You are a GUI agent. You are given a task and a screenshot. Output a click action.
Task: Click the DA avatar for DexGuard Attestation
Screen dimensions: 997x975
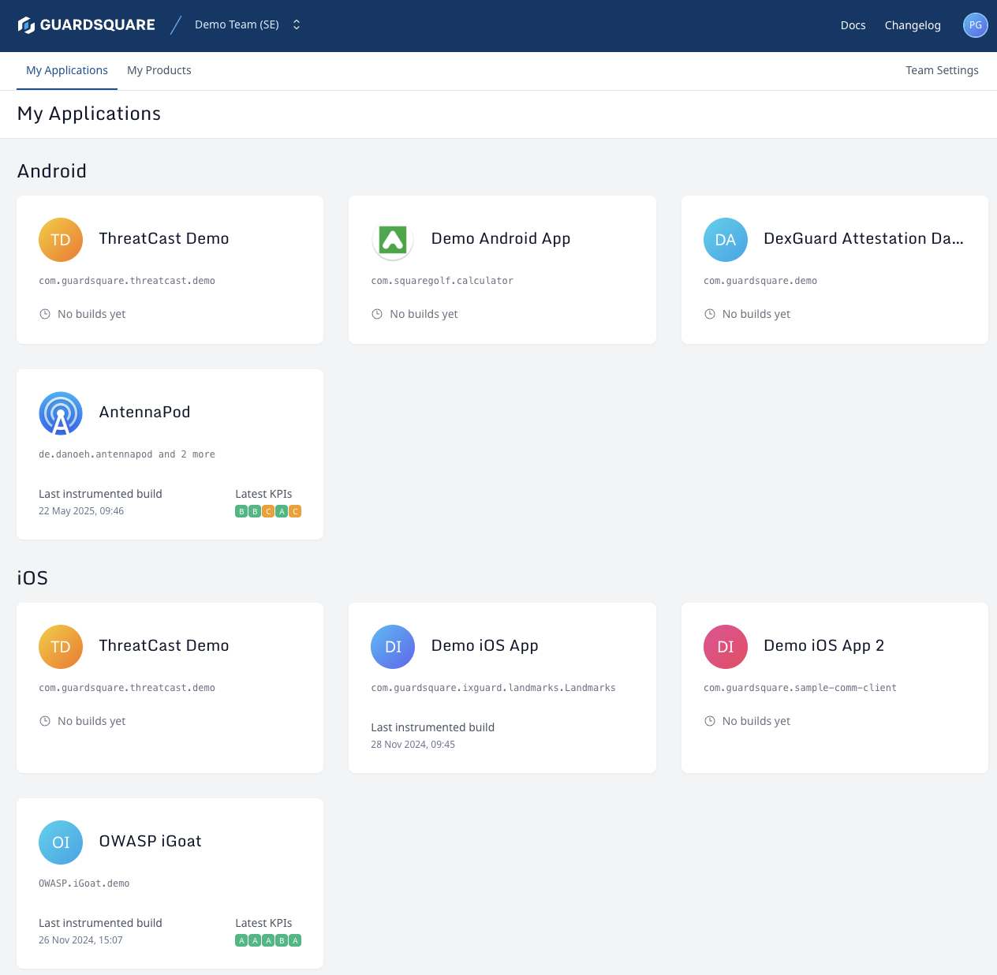pos(725,240)
